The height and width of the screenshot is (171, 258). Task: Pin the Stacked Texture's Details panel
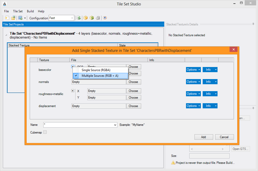coord(253,24)
